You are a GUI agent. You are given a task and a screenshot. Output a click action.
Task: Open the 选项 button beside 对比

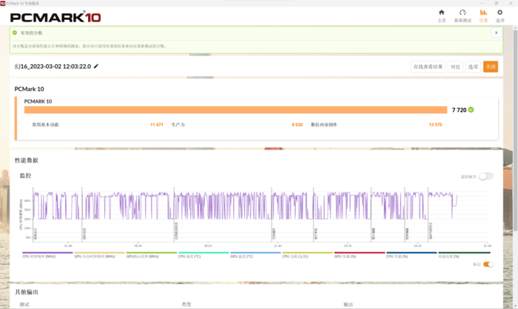(473, 67)
